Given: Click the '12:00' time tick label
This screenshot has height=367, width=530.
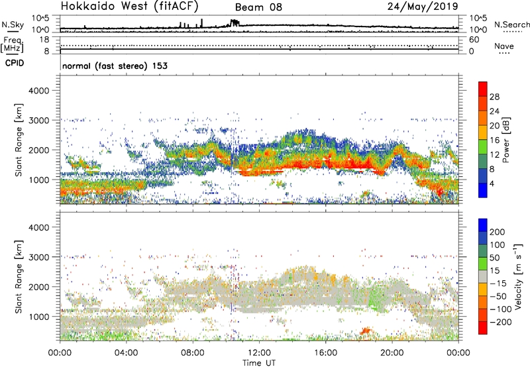Looking at the screenshot, I should 259,353.
